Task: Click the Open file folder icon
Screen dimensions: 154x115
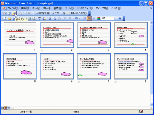Action: 10,18
